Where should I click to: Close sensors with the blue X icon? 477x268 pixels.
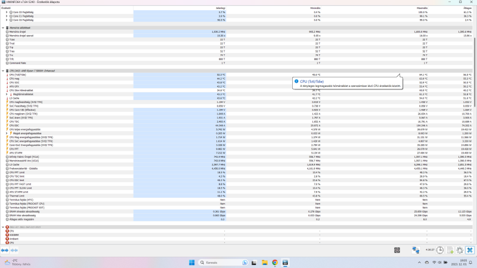pos(470,250)
